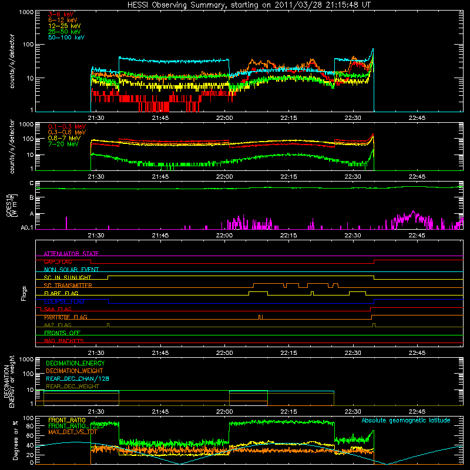Select the NON_SOLAR_EVENT flag label

coord(71,270)
